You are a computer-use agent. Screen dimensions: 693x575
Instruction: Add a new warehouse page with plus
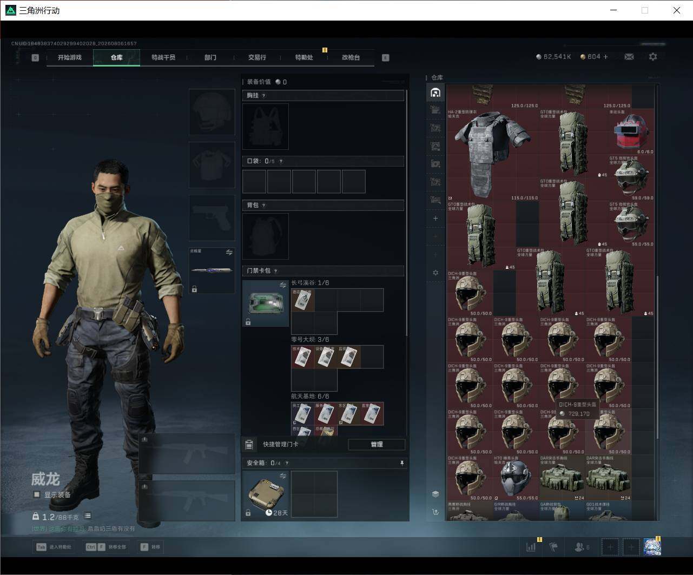[x=435, y=219]
